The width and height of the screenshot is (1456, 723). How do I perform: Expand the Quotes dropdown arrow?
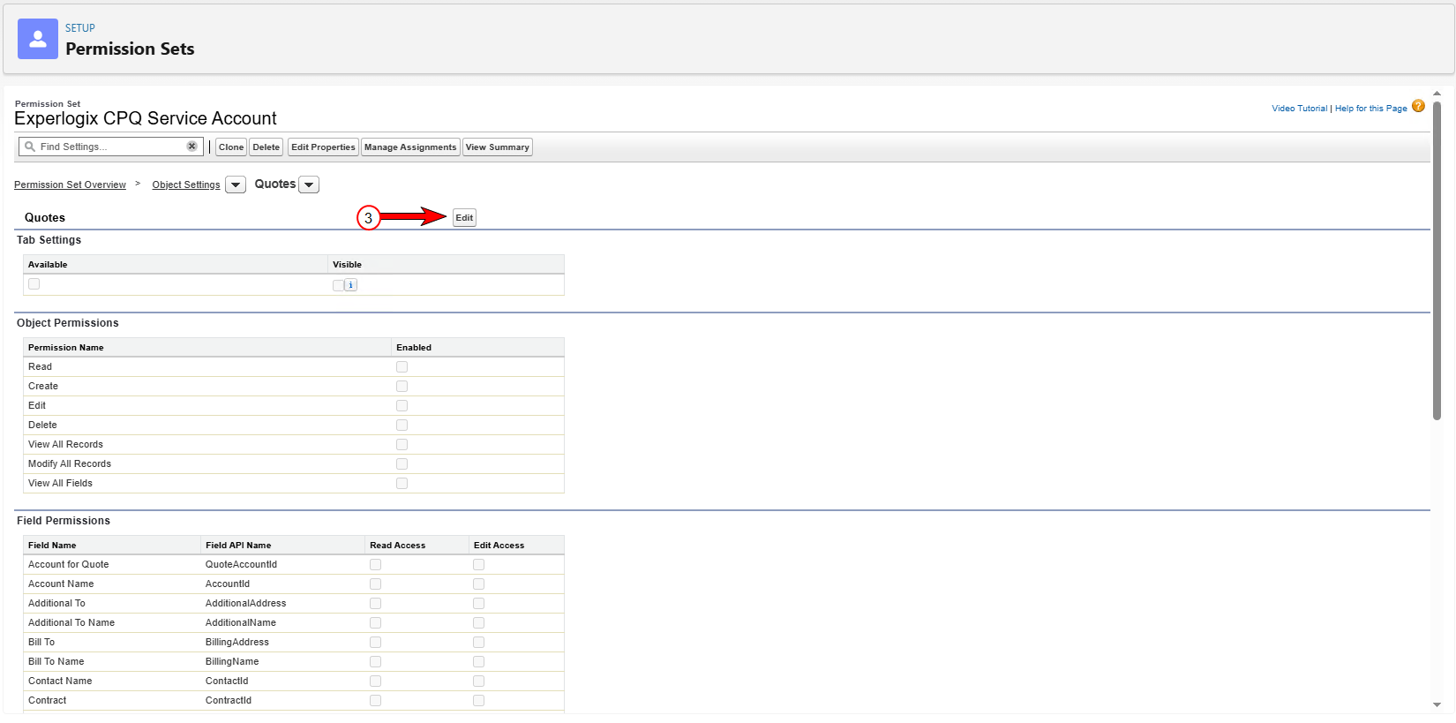click(309, 185)
